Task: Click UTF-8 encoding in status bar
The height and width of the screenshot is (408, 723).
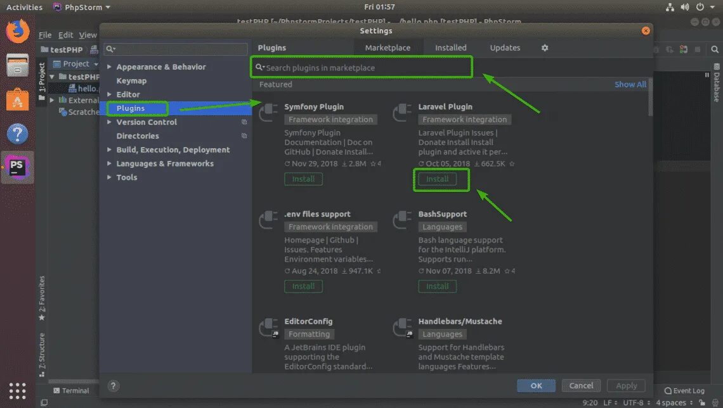Action: [636, 402]
